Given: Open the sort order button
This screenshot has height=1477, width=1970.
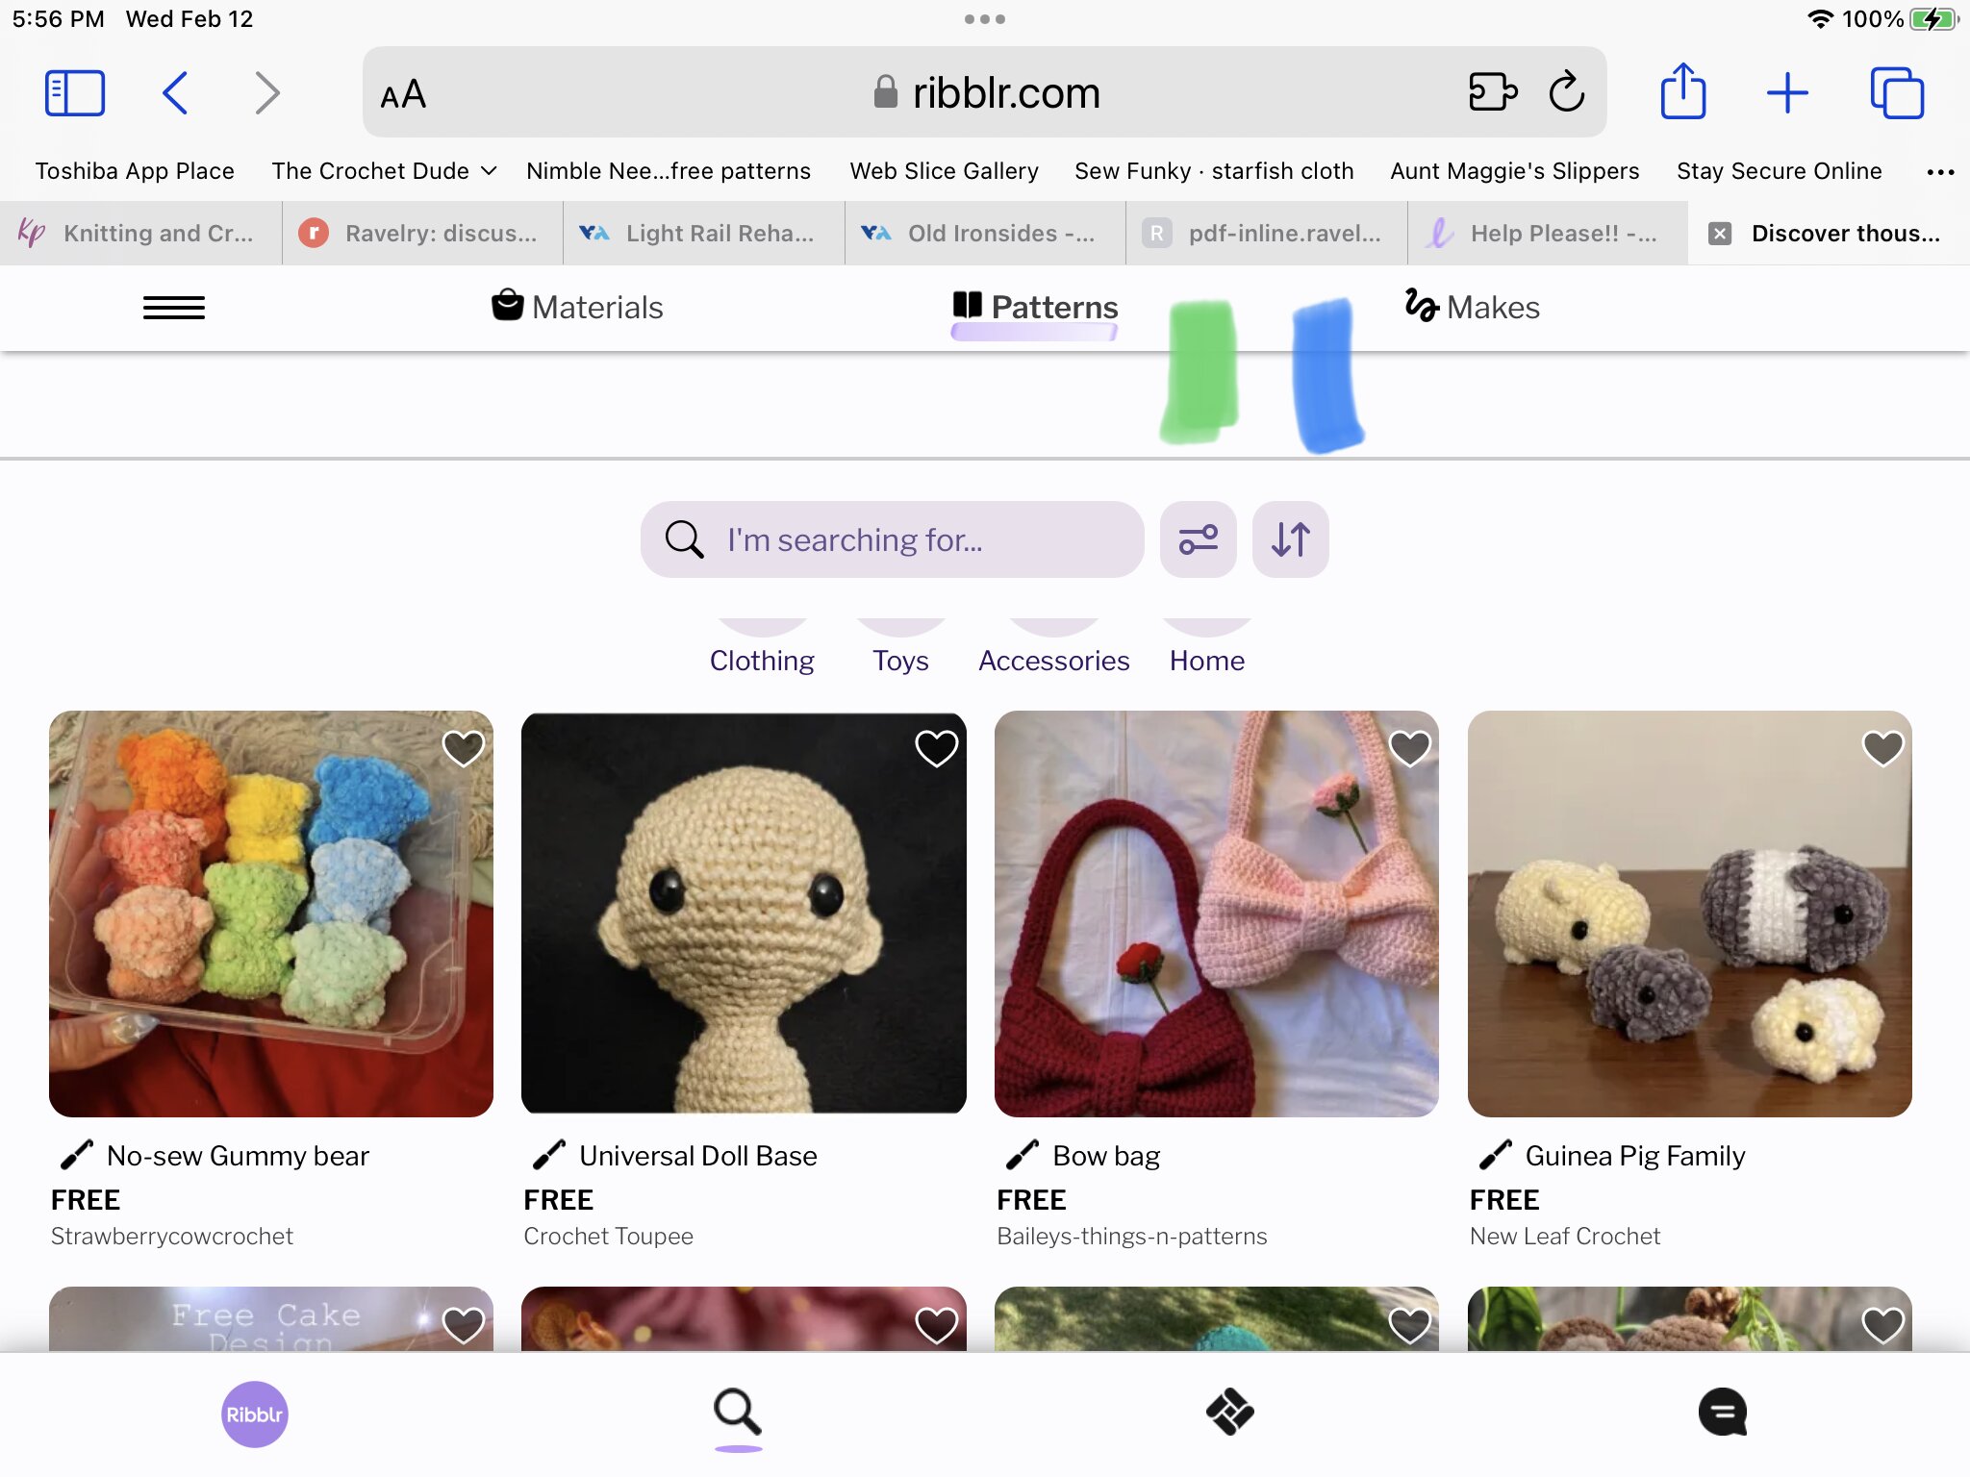Looking at the screenshot, I should [1291, 539].
